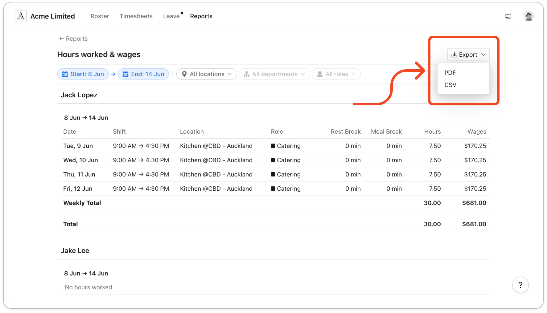Image resolution: width=547 pixels, height=313 pixels.
Task: Toggle the Export dropdown chevron
Action: 483,55
